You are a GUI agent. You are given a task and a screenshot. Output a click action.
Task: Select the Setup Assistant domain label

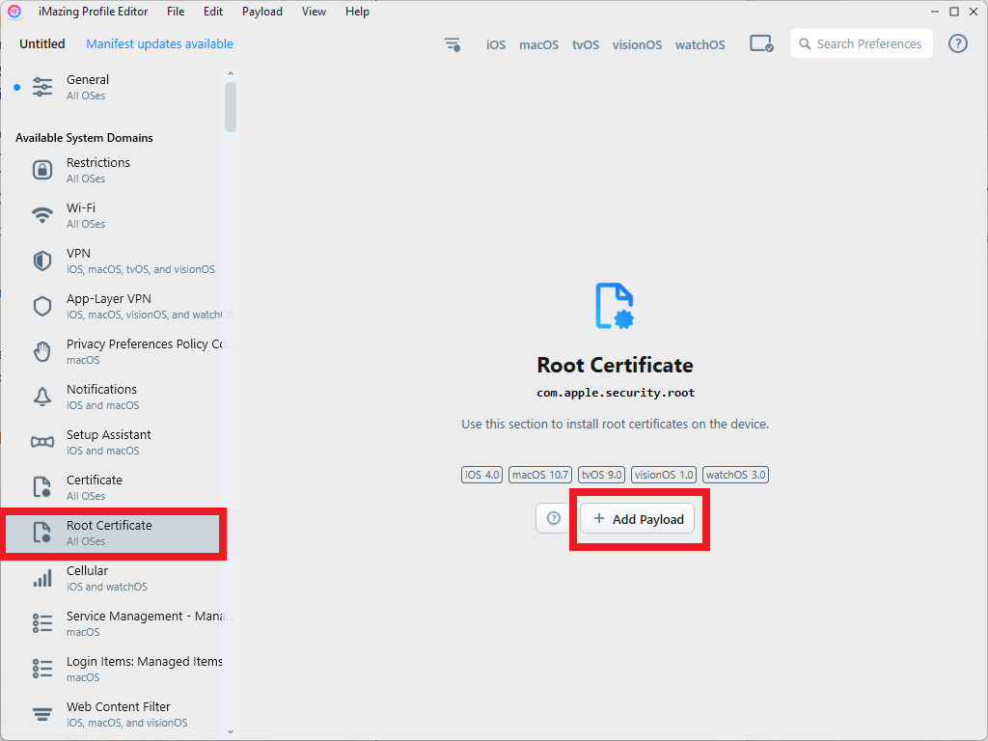(108, 435)
